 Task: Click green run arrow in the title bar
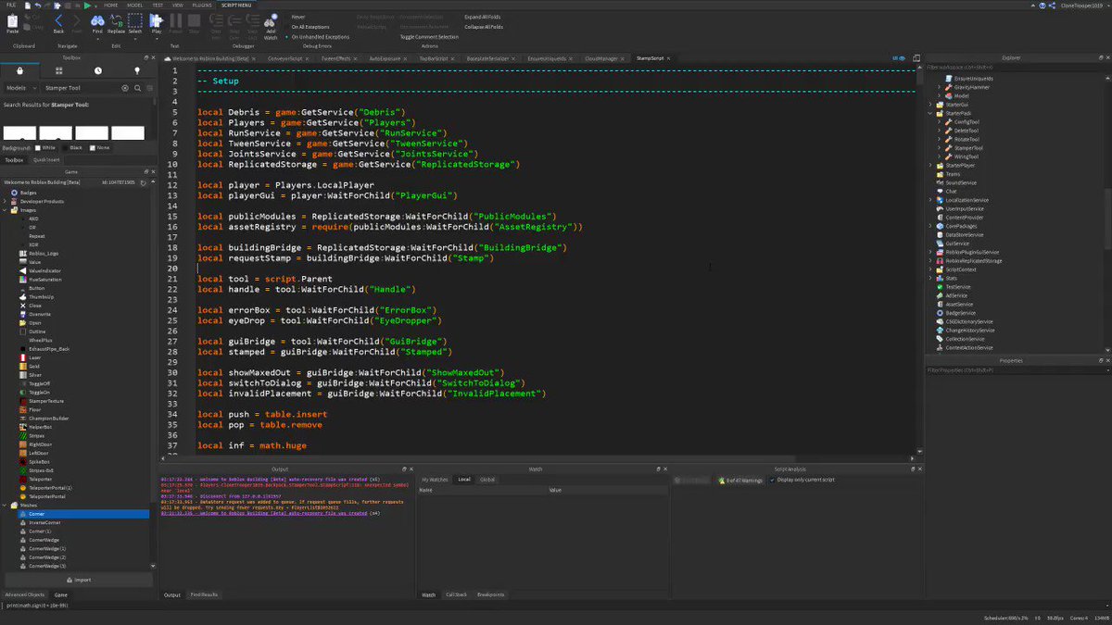[x=87, y=5]
